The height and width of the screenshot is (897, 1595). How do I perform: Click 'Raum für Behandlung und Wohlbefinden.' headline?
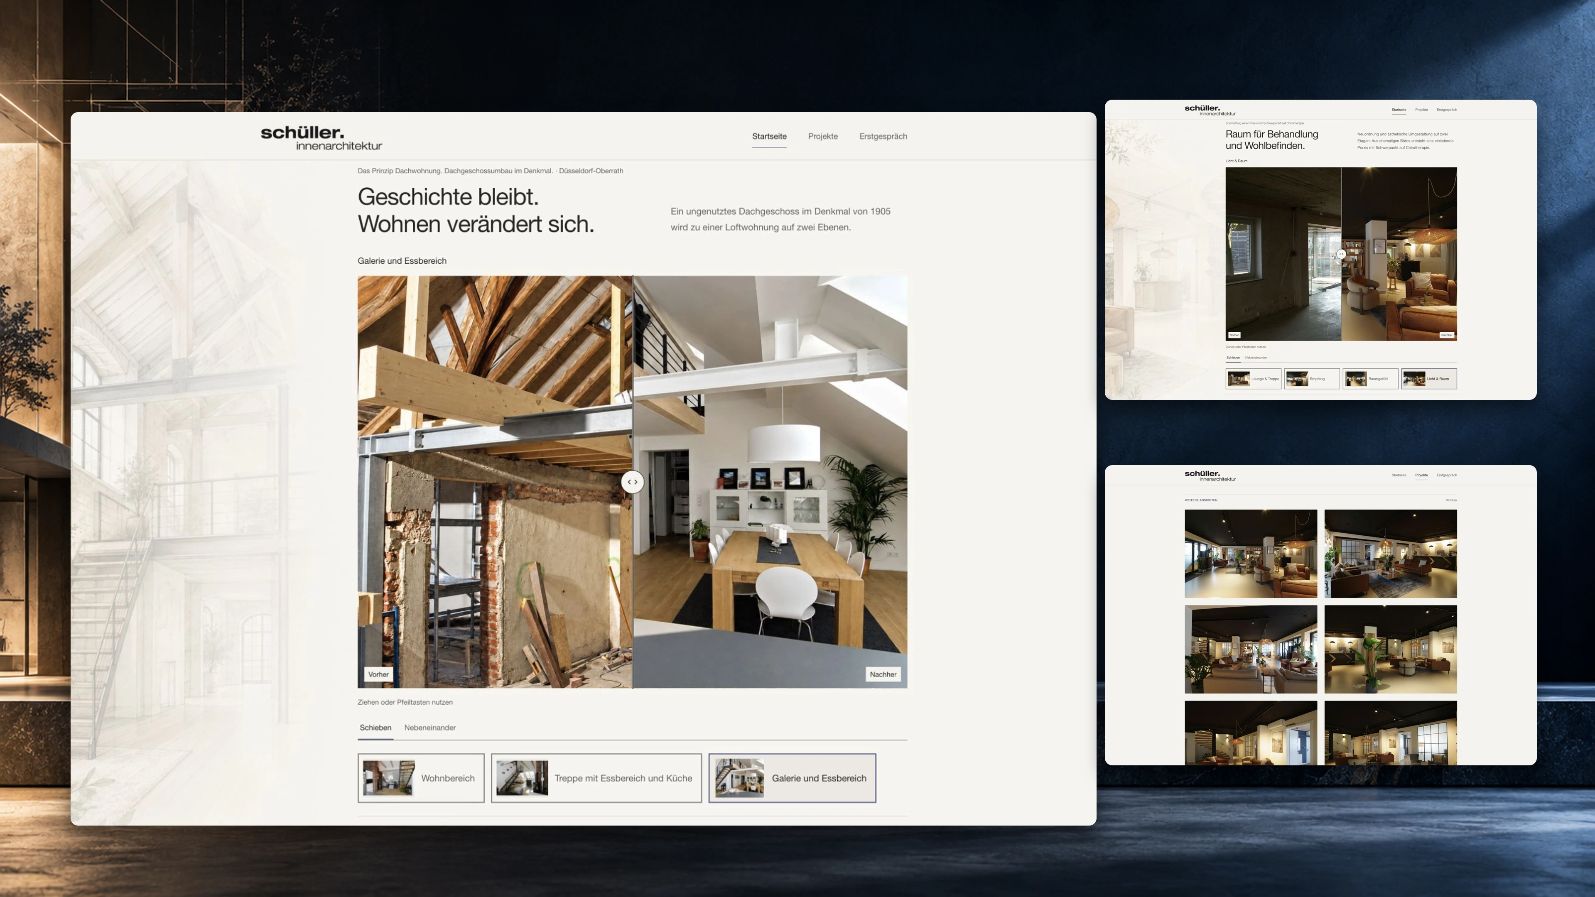(1272, 140)
